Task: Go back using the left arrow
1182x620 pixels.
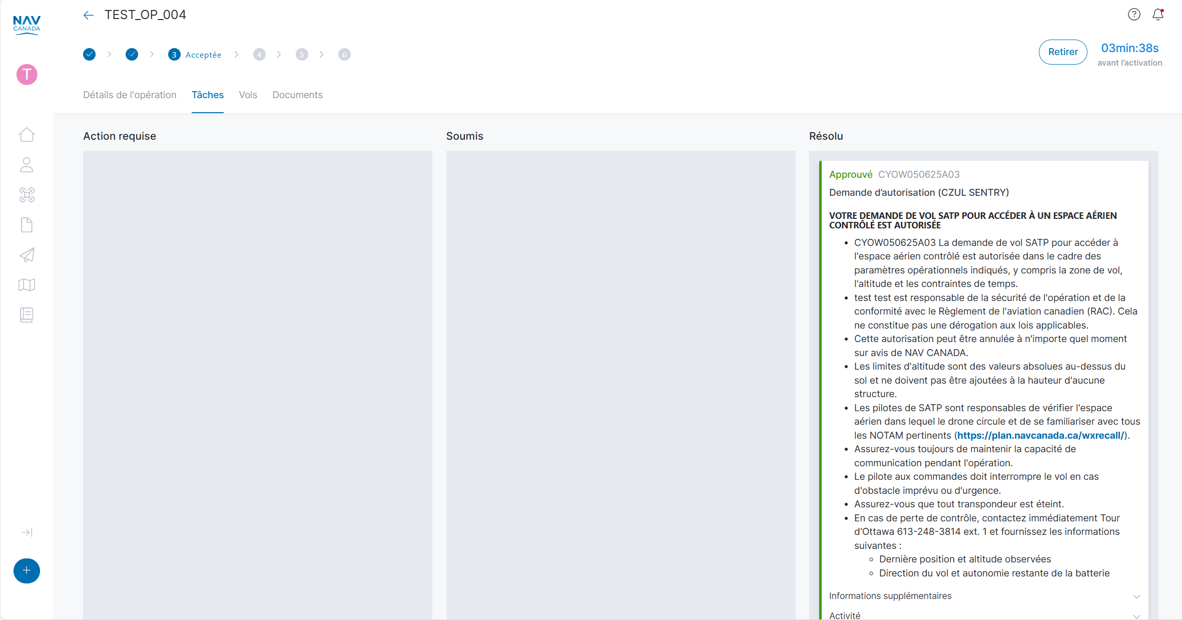Action: [89, 16]
